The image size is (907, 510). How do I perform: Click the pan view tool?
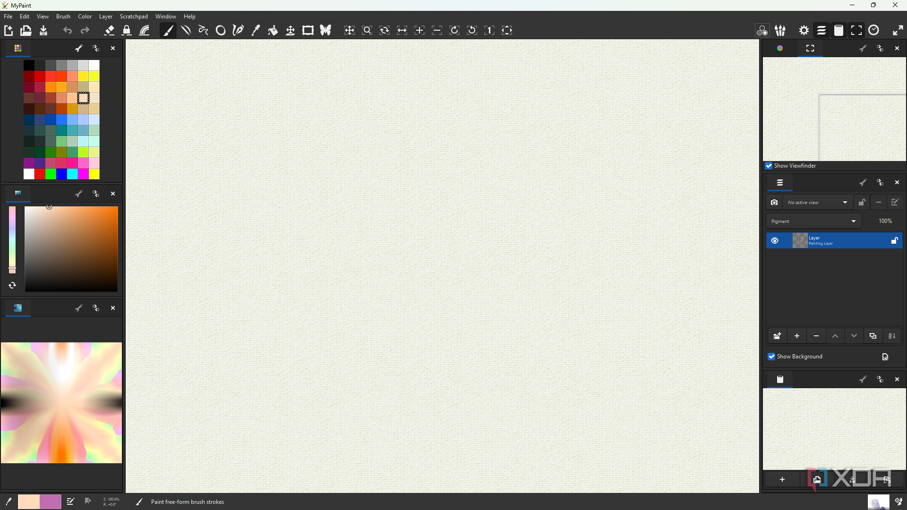point(350,31)
